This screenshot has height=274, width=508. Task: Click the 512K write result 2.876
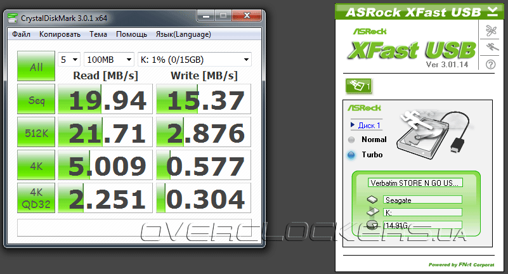(x=204, y=132)
